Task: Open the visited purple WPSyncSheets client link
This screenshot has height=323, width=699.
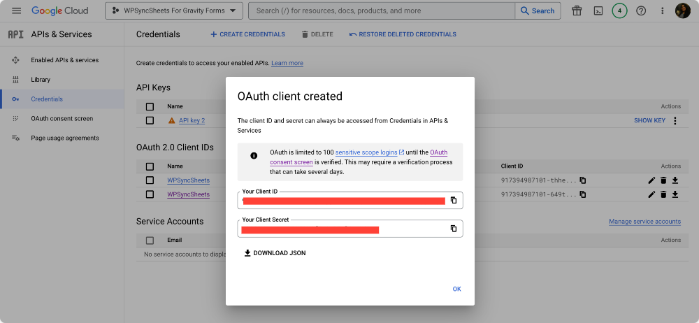Action: (x=188, y=194)
